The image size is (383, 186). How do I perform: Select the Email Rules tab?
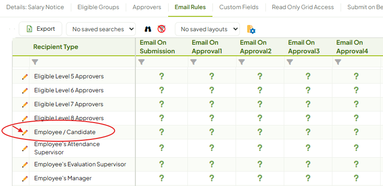(x=190, y=7)
